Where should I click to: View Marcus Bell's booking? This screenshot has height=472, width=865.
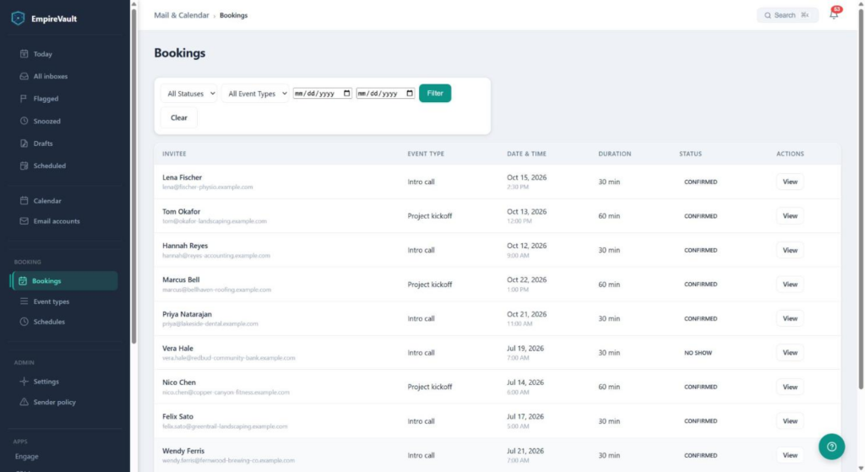[790, 284]
